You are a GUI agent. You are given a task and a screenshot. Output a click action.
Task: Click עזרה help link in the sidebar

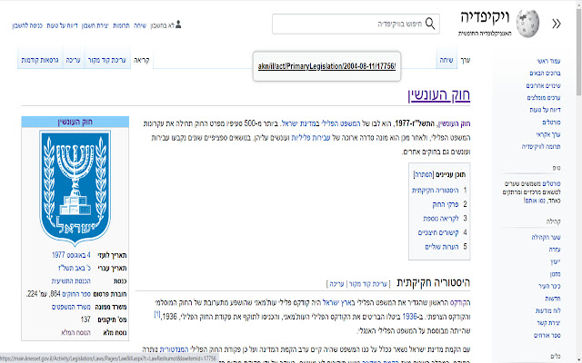[555, 250]
